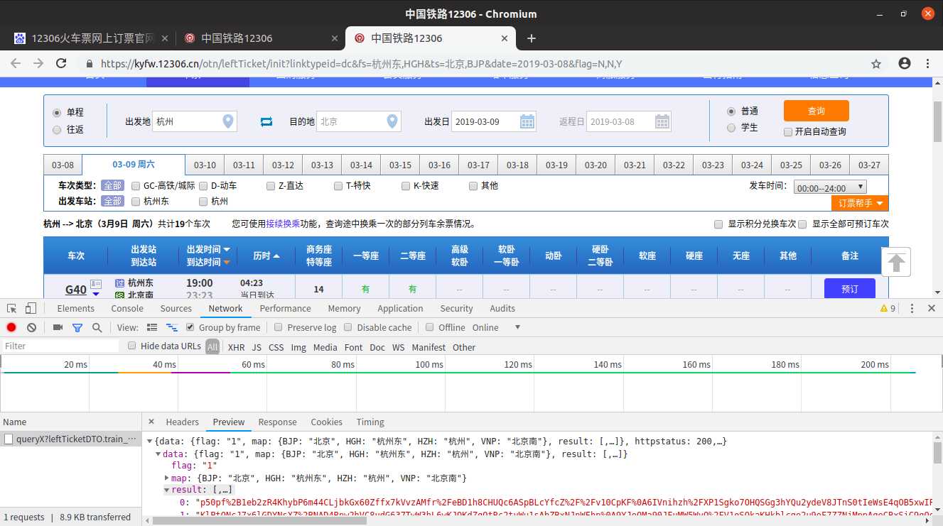Open the Response tab of request
The width and height of the screenshot is (943, 526).
point(278,422)
